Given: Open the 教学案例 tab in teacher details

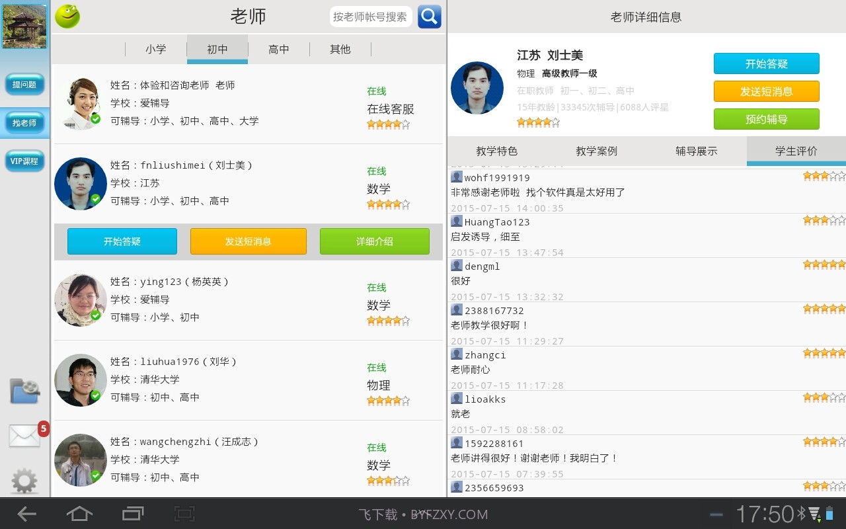Looking at the screenshot, I should 596,151.
